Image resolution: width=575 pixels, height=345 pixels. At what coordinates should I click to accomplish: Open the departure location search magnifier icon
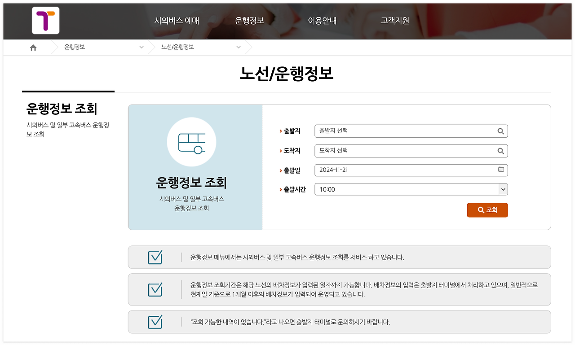point(500,131)
